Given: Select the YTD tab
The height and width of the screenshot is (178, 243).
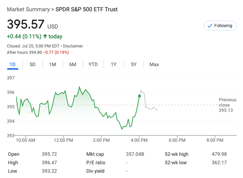Looking at the screenshot, I should pyautogui.click(x=93, y=64).
